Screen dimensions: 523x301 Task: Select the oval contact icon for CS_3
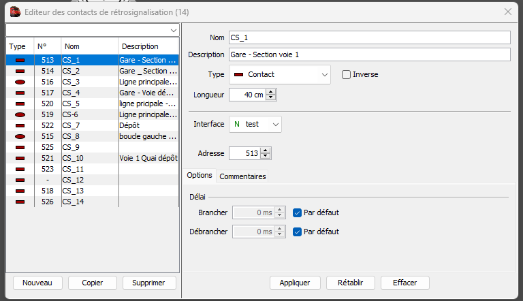point(20,82)
